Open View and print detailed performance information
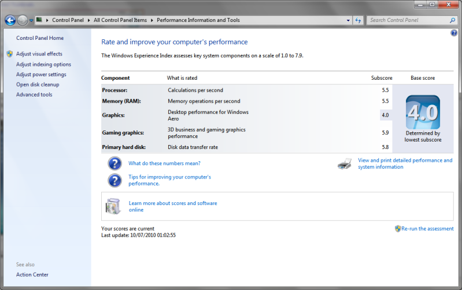Image resolution: width=462 pixels, height=290 pixels. (x=405, y=163)
